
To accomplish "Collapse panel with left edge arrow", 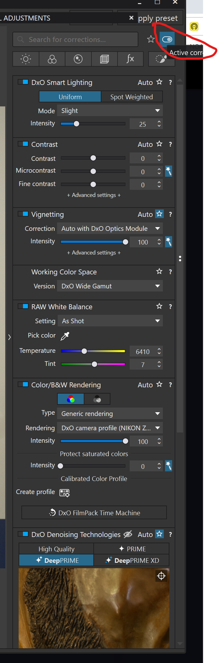I will click(x=9, y=337).
